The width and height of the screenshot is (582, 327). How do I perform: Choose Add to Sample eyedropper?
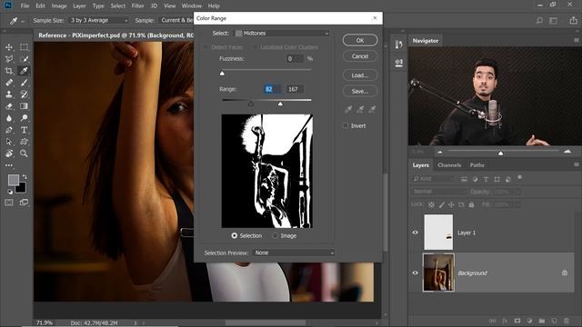coord(360,109)
